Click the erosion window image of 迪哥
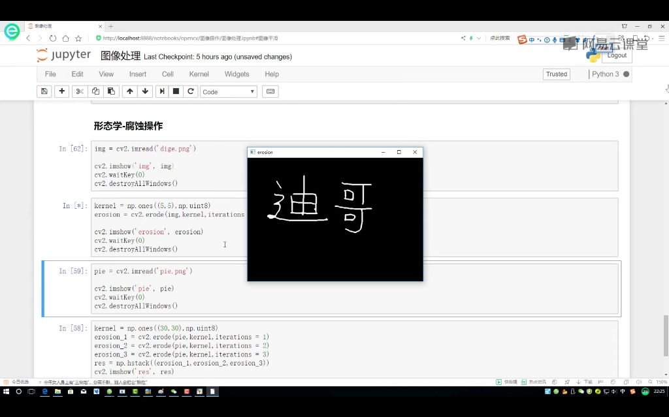Screen dimensions: 669x417 coord(335,219)
